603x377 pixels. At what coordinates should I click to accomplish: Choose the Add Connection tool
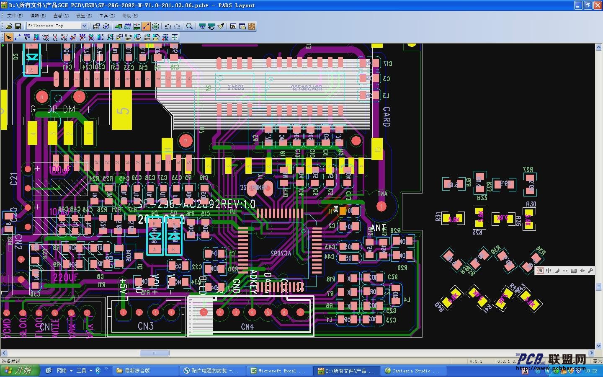(18, 37)
